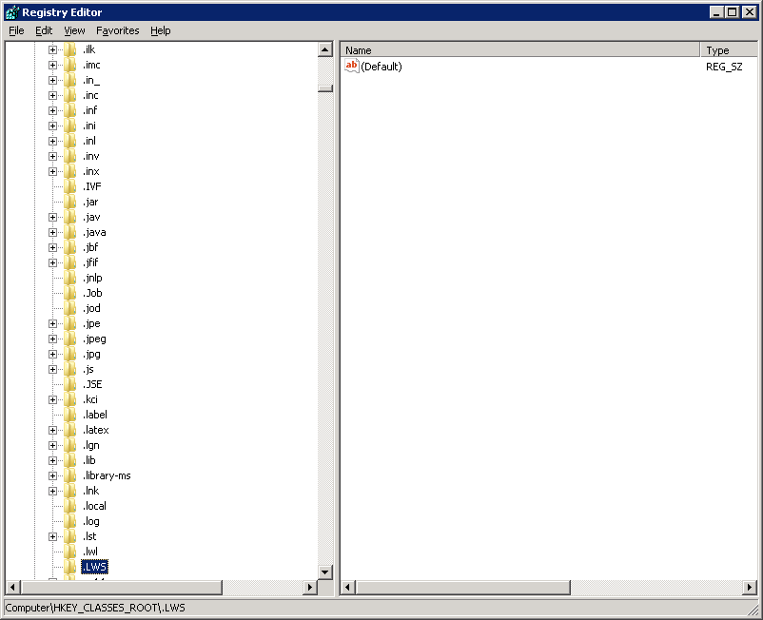The width and height of the screenshot is (763, 620).
Task: Expand the .jpg key
Action: point(52,354)
